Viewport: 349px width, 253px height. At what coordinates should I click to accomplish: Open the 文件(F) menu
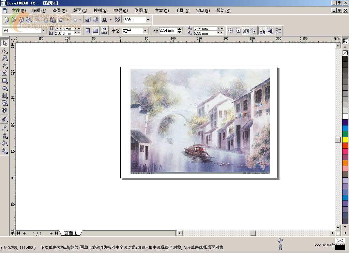point(19,11)
